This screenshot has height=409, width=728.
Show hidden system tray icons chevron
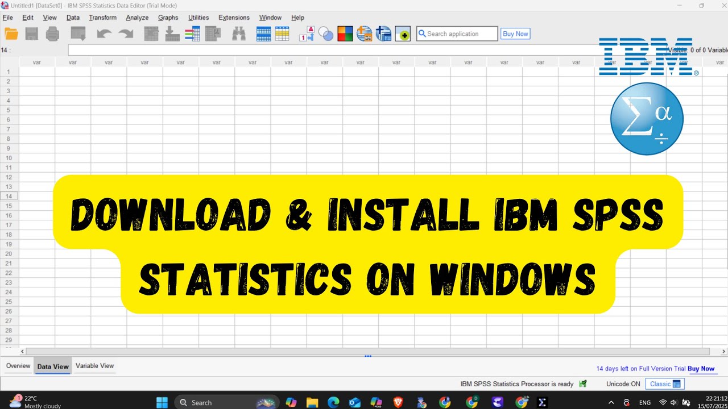tap(611, 402)
